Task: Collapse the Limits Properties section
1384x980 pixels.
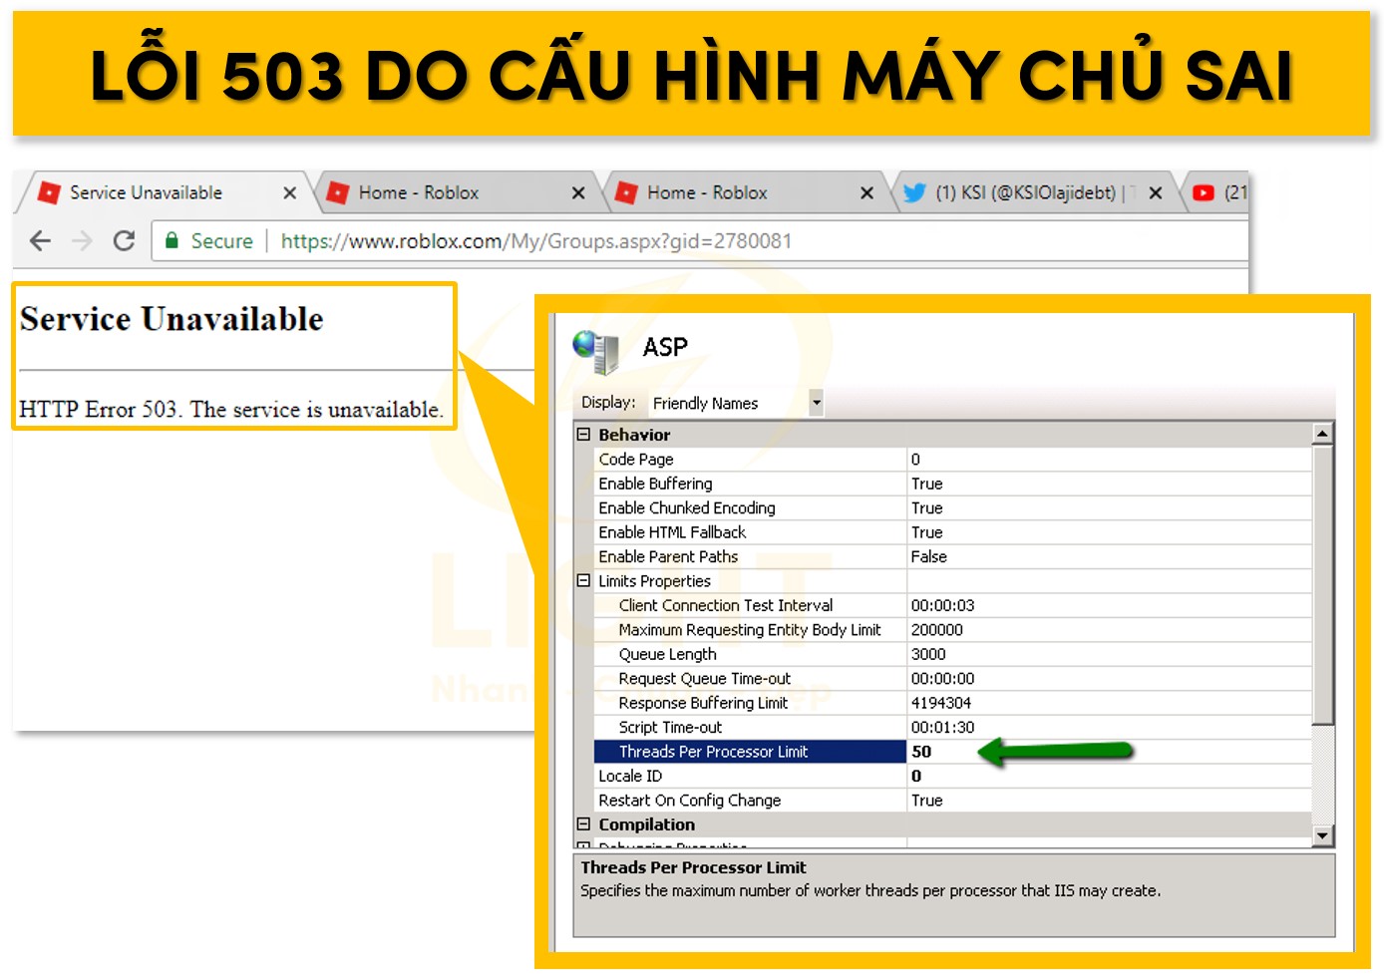Action: point(583,580)
